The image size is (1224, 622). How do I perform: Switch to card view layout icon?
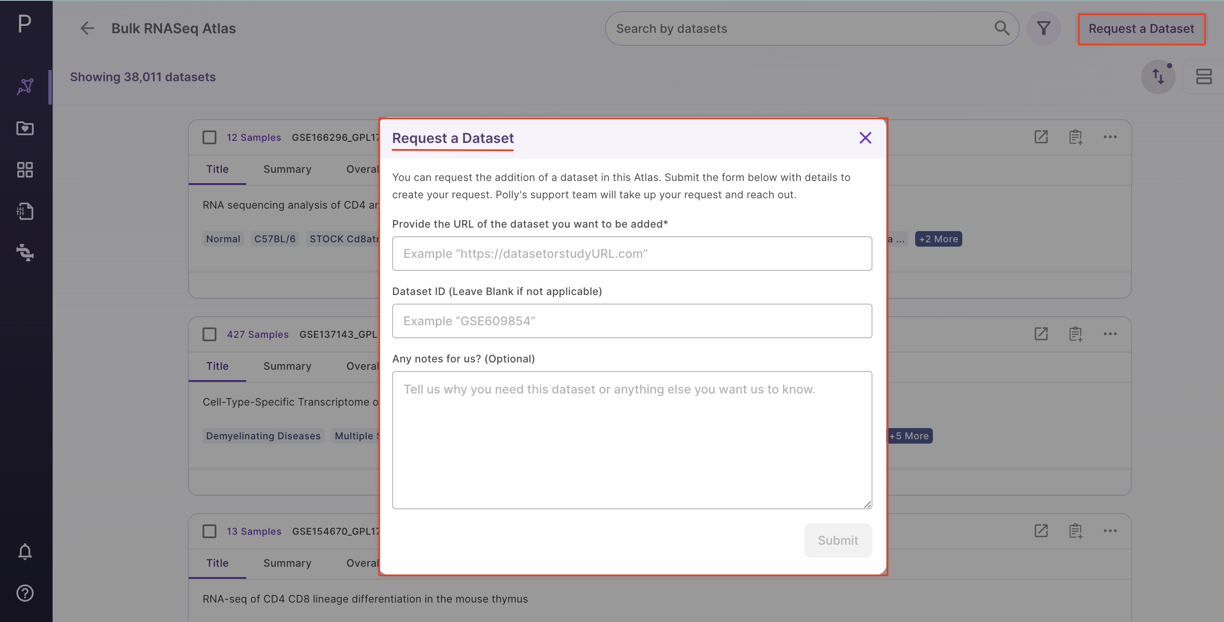[x=1204, y=76]
